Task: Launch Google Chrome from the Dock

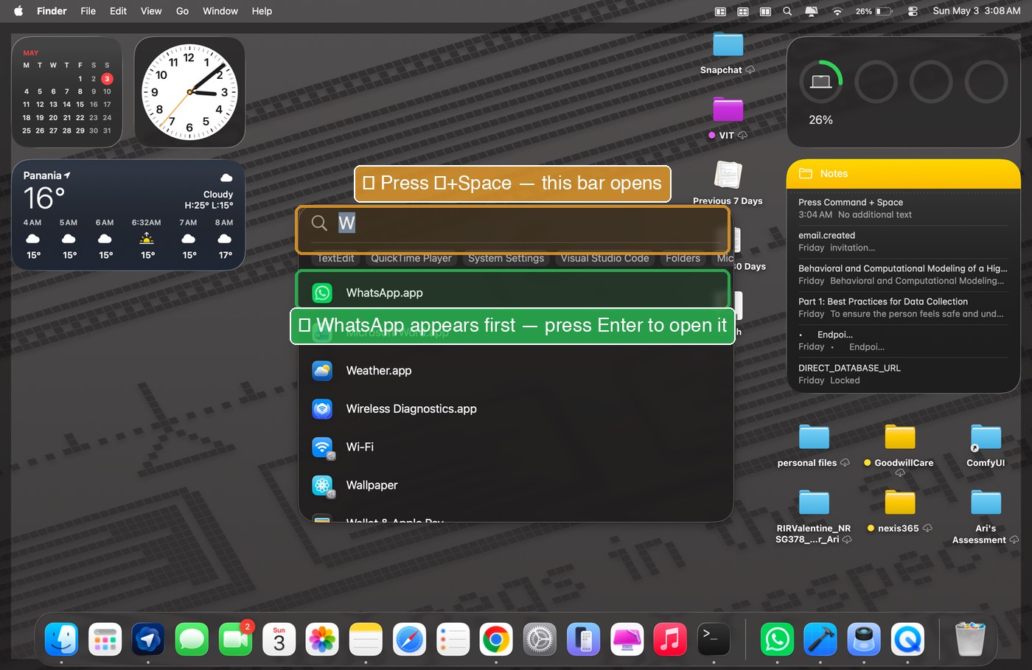Action: pos(496,639)
